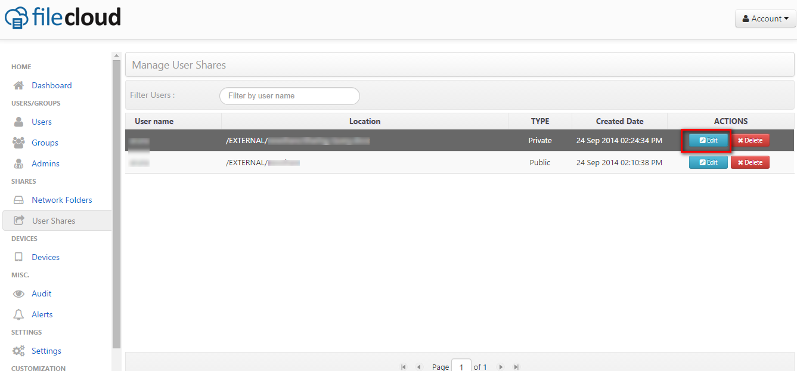This screenshot has height=371, width=797.
Task: Click the Location column header
Action: [365, 121]
